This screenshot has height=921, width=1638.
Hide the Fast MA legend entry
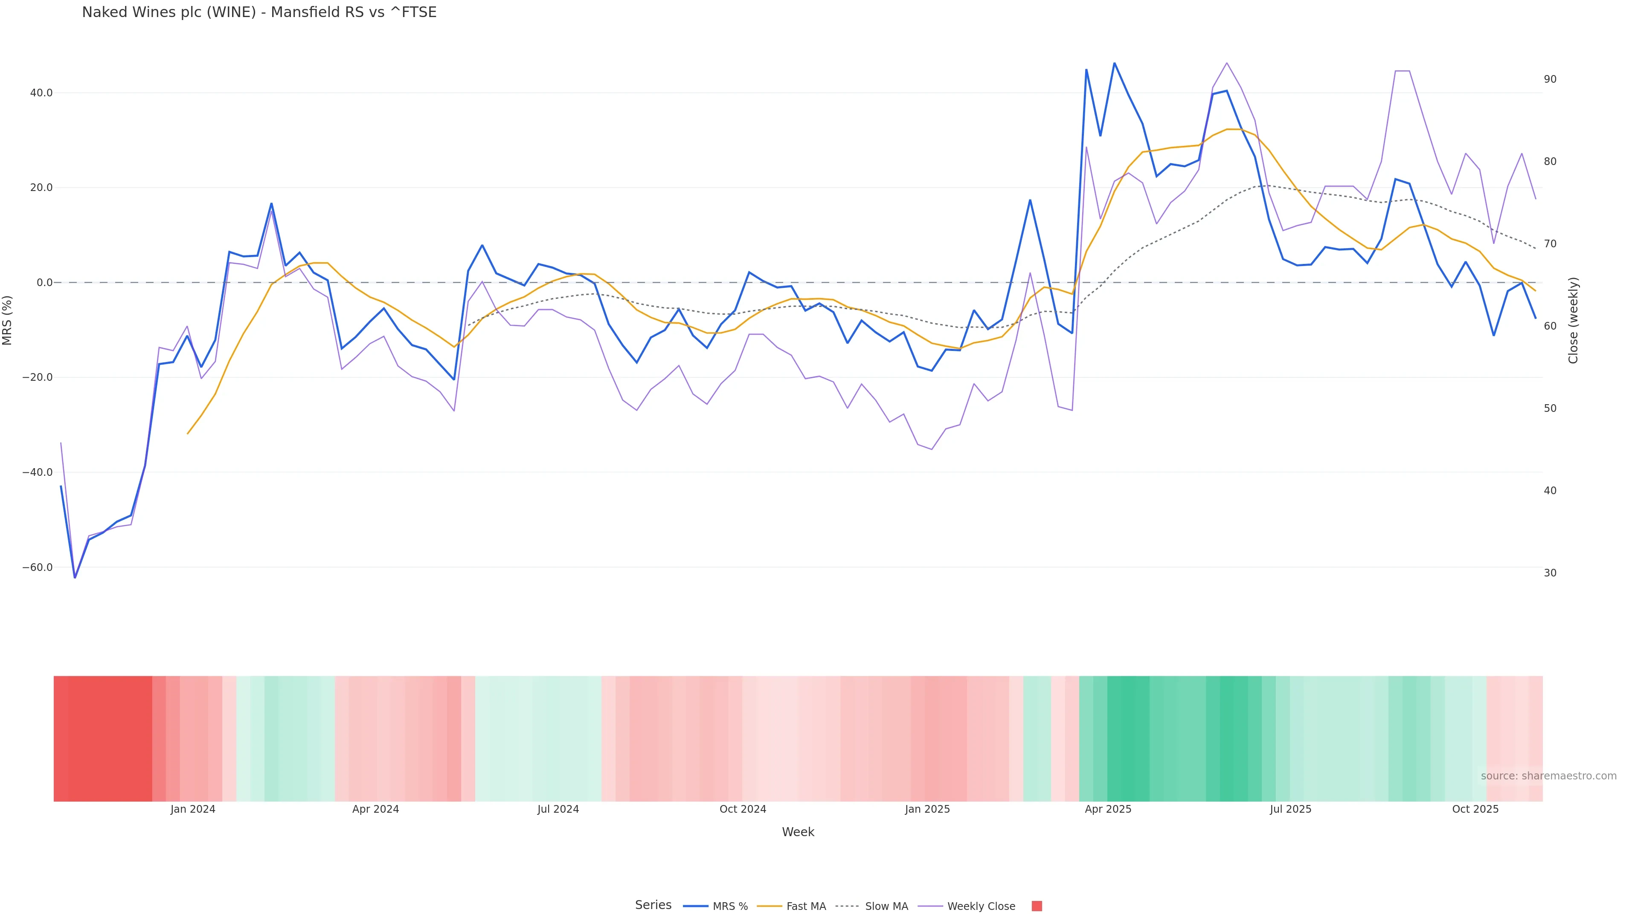point(806,907)
